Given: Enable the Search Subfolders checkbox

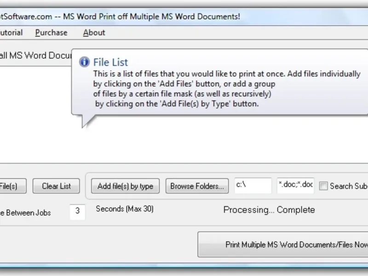Looking at the screenshot, I should tap(323, 186).
